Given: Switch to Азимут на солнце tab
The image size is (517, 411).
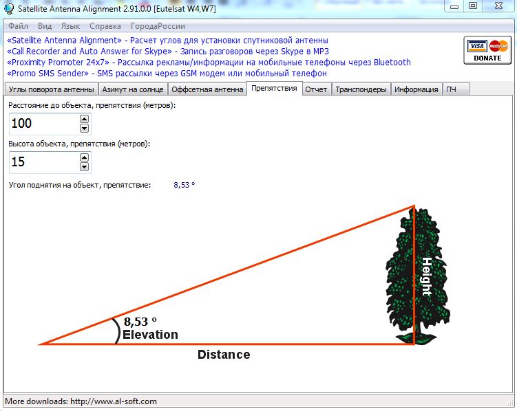Looking at the screenshot, I should (132, 89).
